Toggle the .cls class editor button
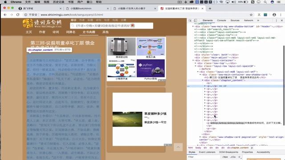285x160 pixels. [233, 157]
